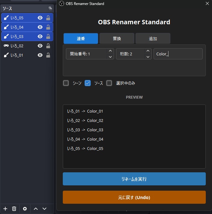Click preview line いろ_02 -> Color_02

(85, 120)
